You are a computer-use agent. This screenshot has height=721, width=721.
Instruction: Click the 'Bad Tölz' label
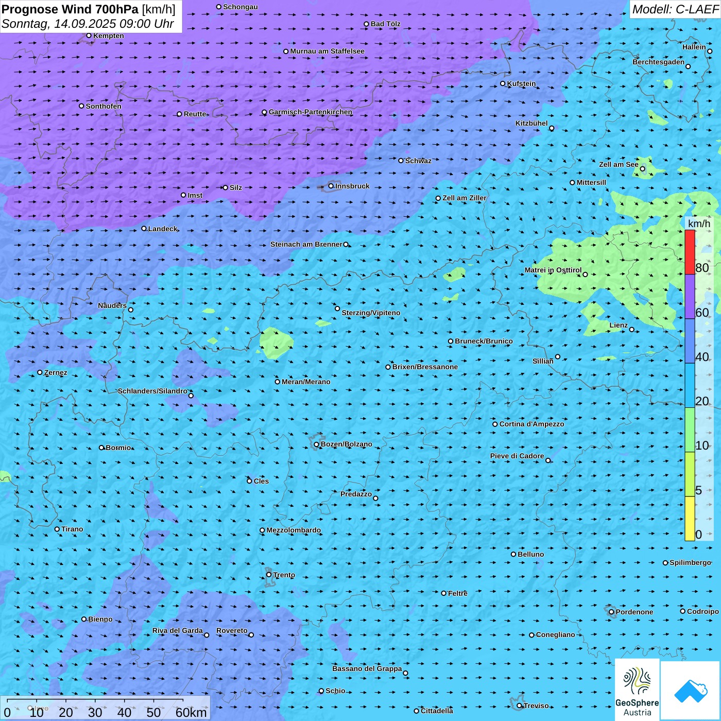click(x=386, y=24)
